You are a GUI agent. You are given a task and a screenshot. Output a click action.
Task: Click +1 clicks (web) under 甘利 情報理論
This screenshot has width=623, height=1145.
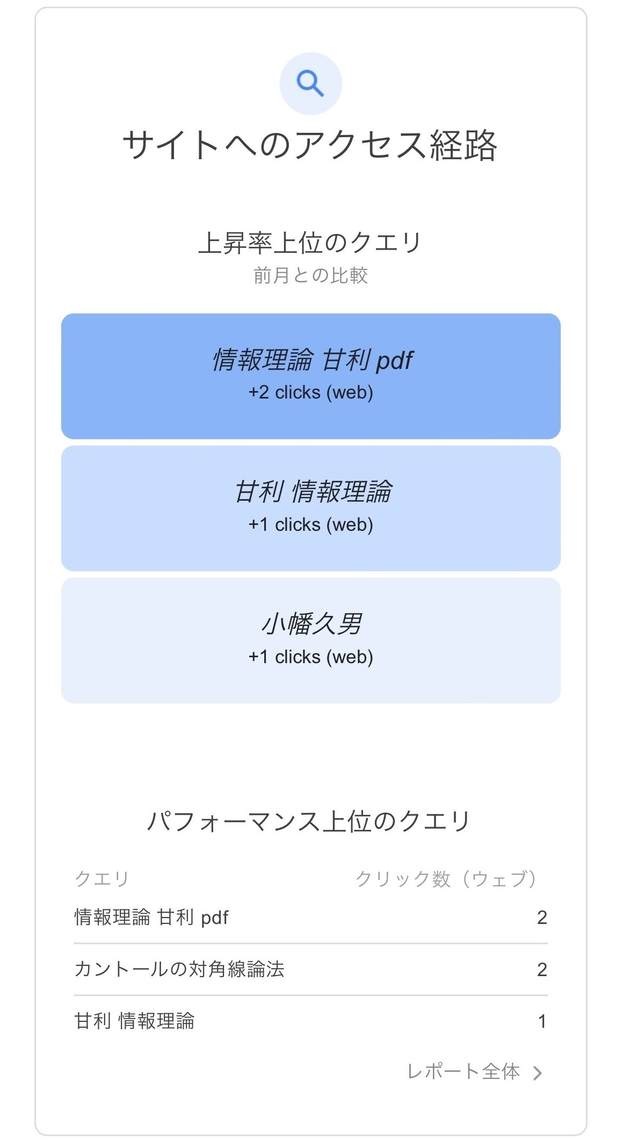point(310,525)
